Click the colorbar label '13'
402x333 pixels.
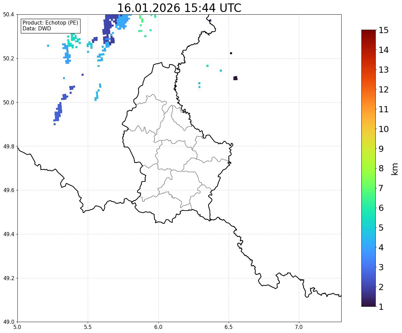click(x=384, y=70)
